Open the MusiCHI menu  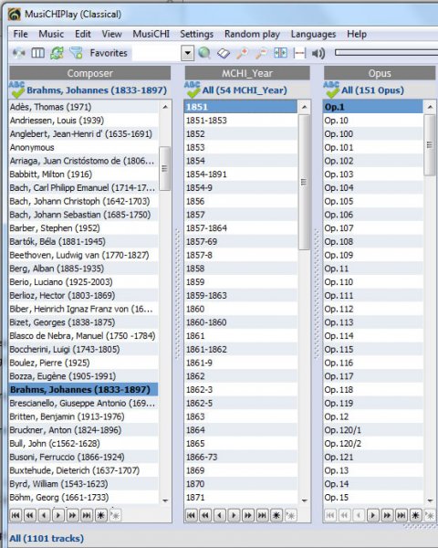click(151, 34)
